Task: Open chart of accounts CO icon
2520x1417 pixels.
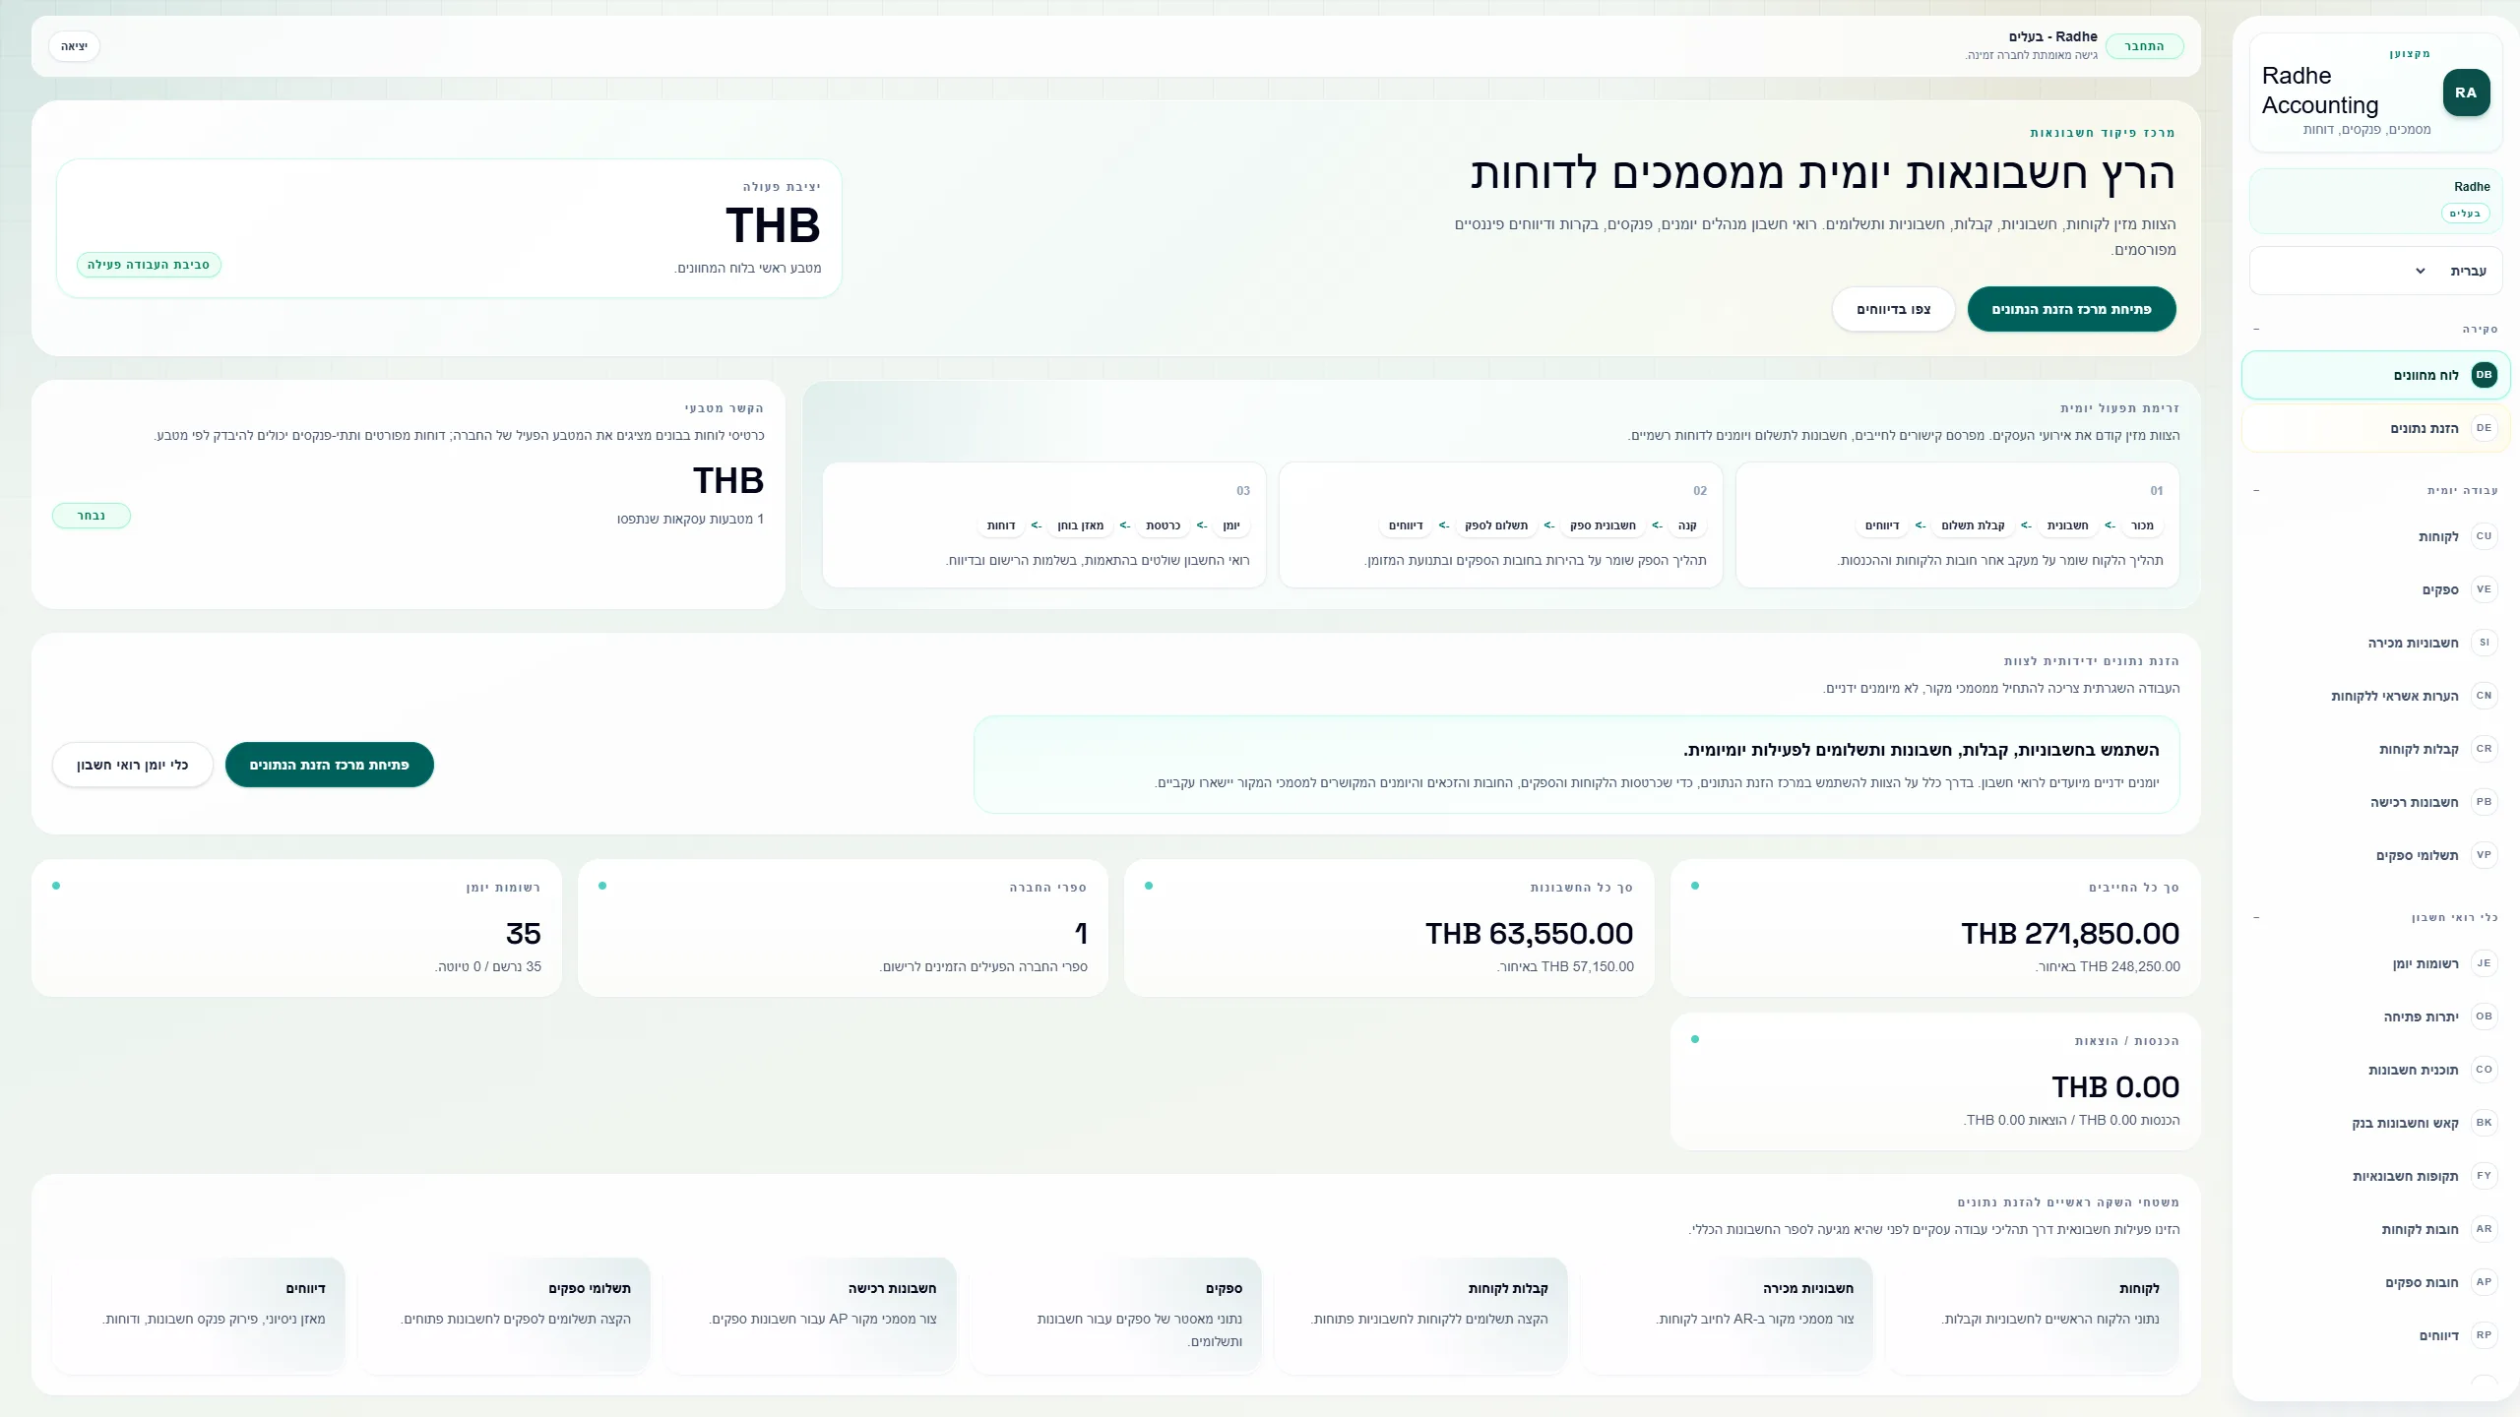Action: tap(2484, 1070)
